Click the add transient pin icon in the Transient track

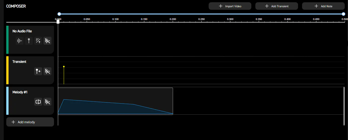point(38,71)
